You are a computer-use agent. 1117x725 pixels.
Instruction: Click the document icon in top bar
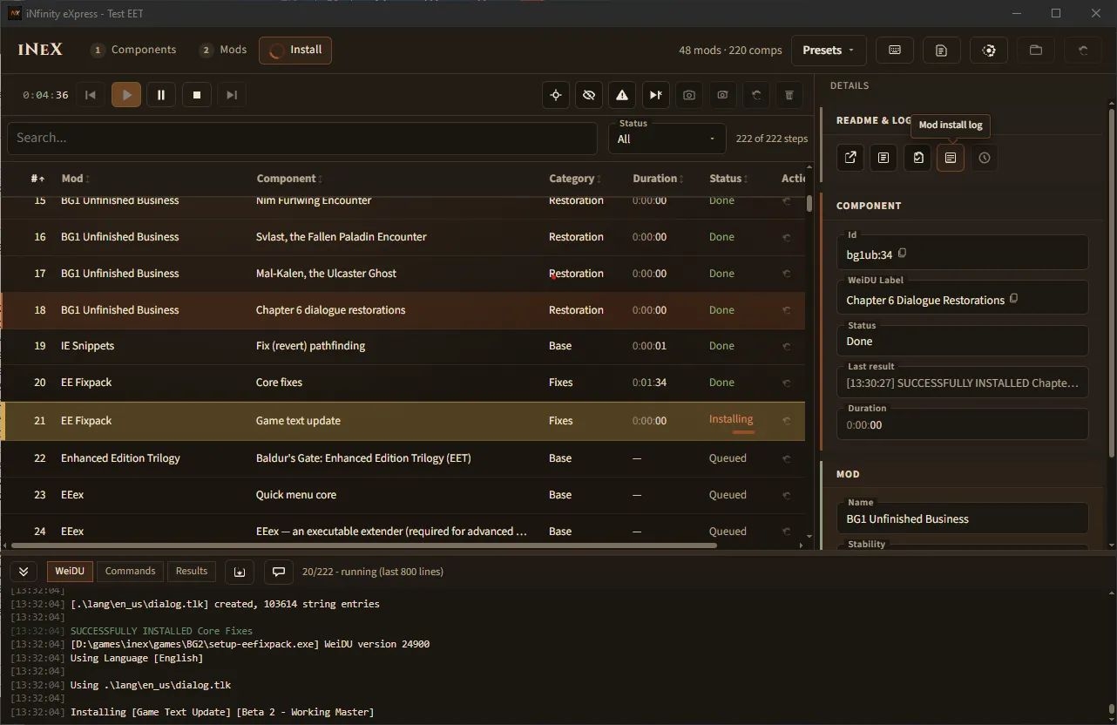941,51
